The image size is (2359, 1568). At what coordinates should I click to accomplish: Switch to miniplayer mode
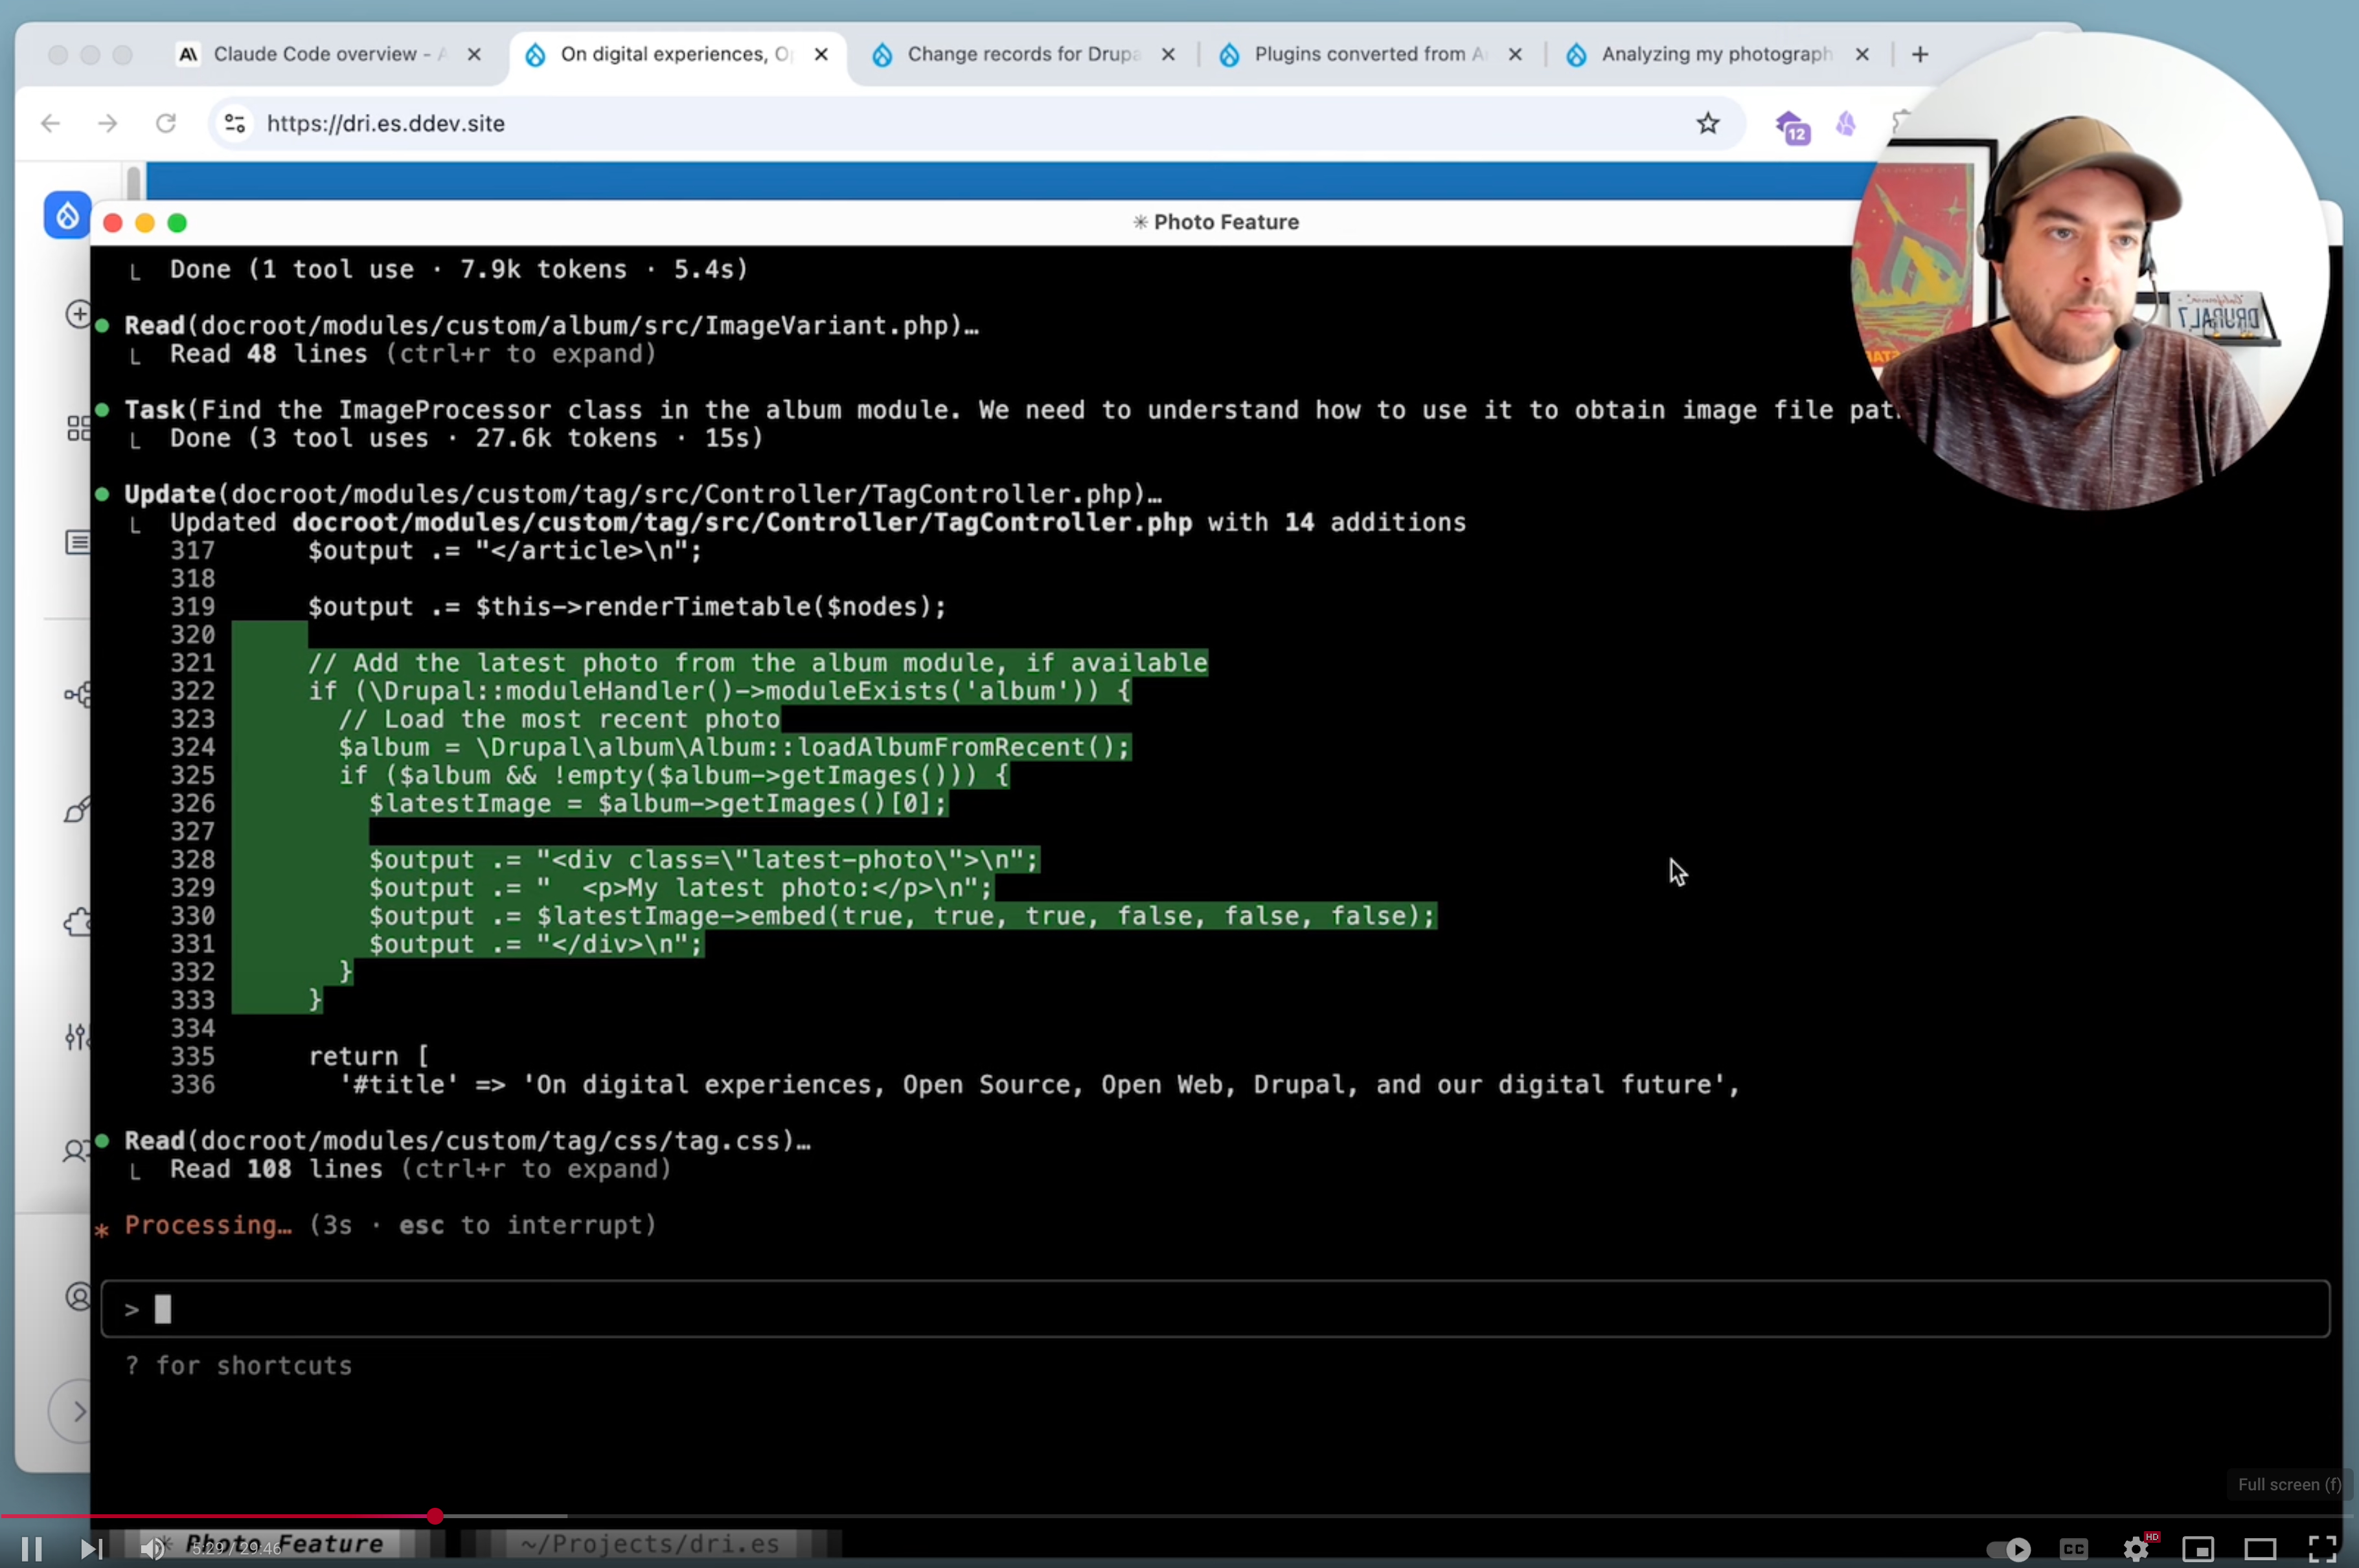(x=2198, y=1549)
